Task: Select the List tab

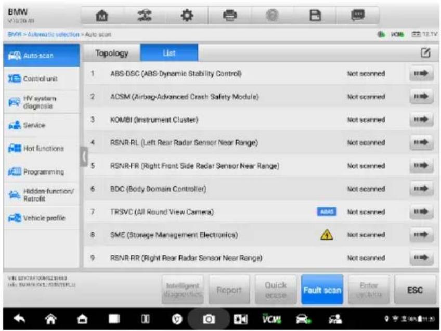Action: (169, 53)
